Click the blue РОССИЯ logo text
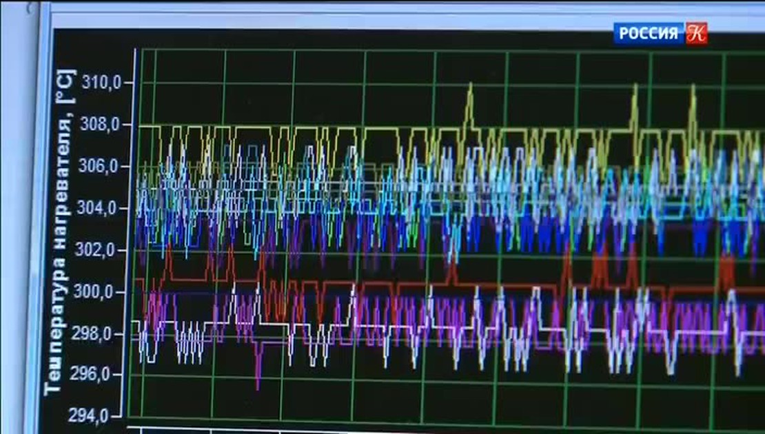This screenshot has height=434, width=765. [x=648, y=32]
